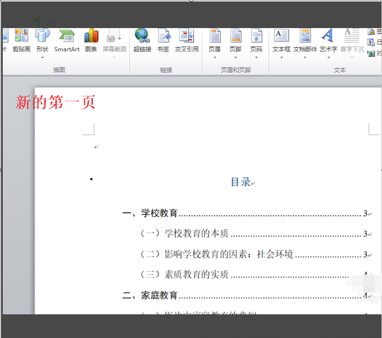Click the 插图 group label
Screen dimensions: 382x338
coord(59,70)
